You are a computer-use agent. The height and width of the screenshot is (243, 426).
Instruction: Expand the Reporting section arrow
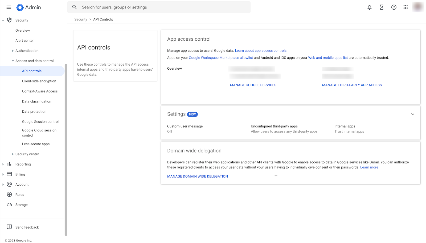[x=3, y=164]
